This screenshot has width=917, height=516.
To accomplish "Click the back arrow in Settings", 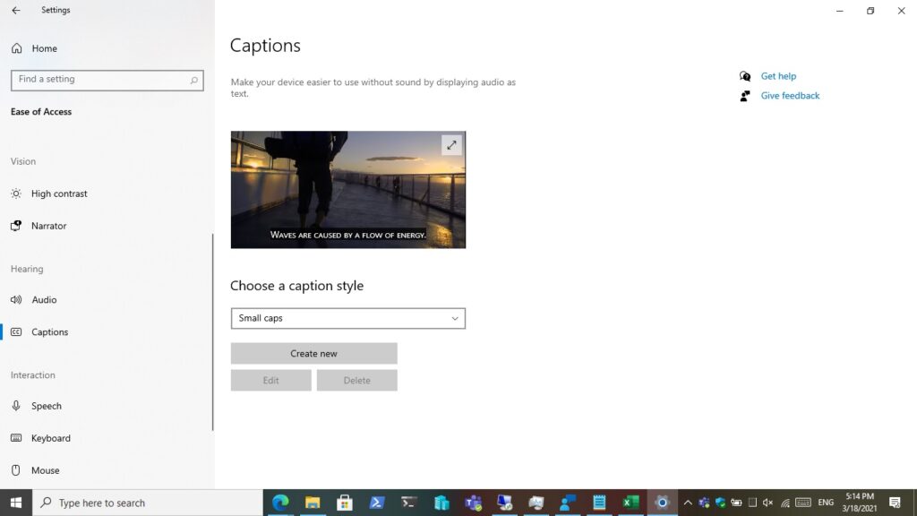I will (15, 11).
